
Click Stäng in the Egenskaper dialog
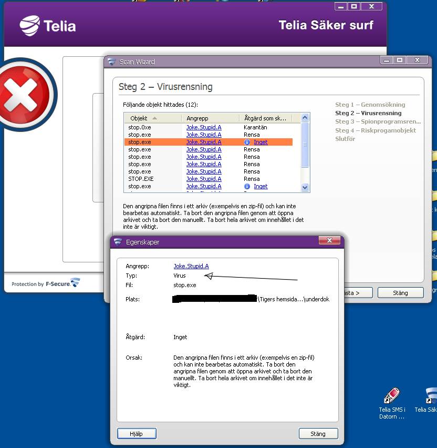318,434
